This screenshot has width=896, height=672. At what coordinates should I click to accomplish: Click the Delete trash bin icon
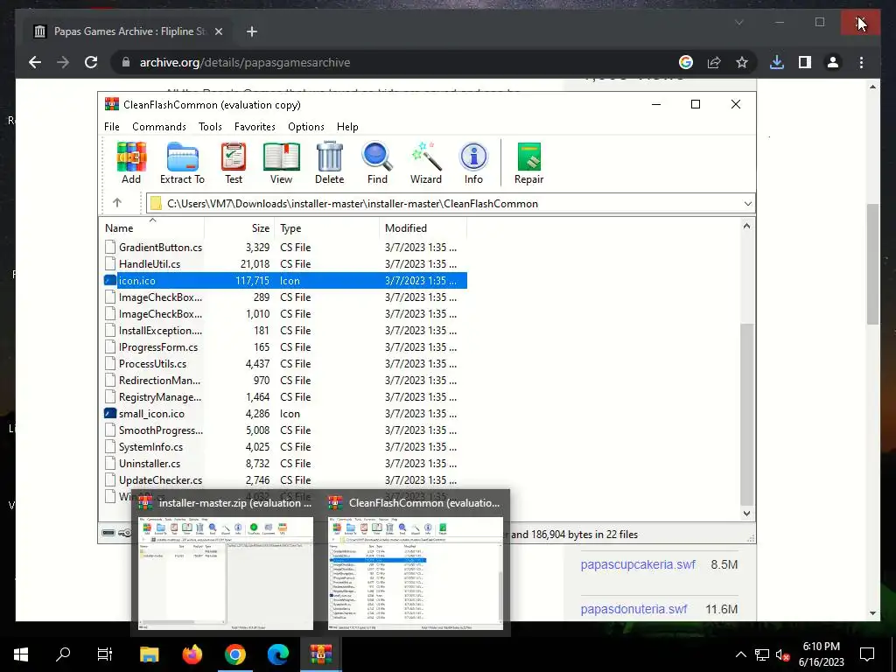pos(330,163)
